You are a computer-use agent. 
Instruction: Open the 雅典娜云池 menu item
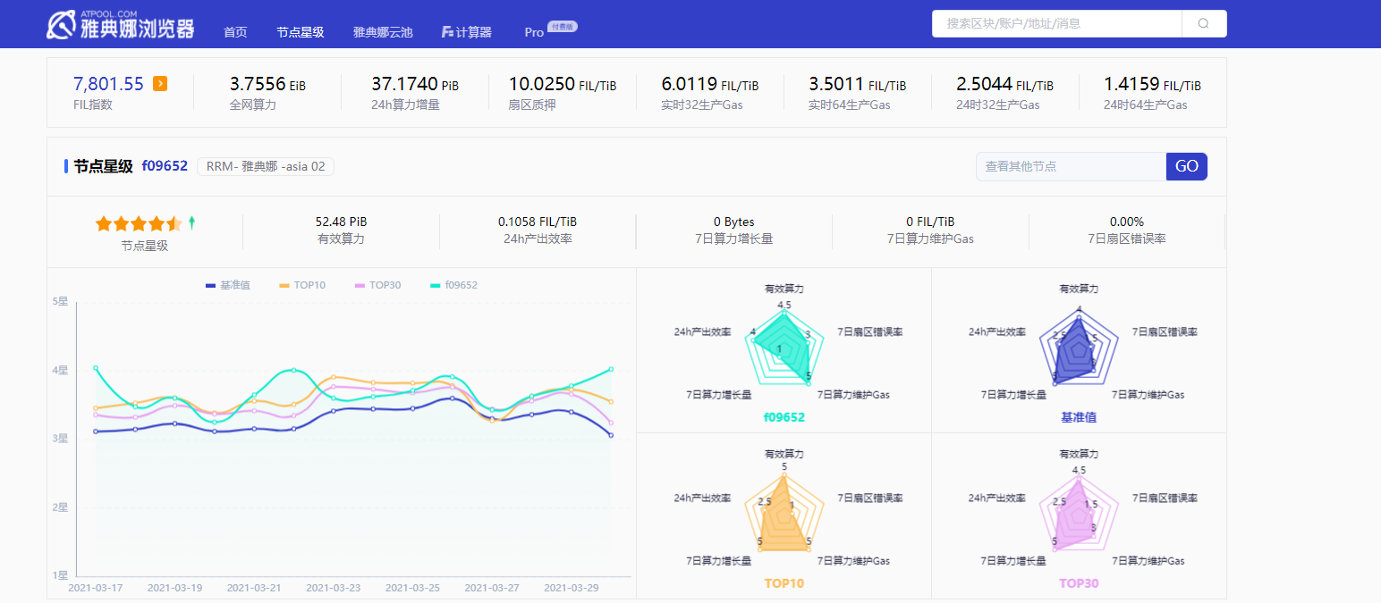(x=383, y=32)
